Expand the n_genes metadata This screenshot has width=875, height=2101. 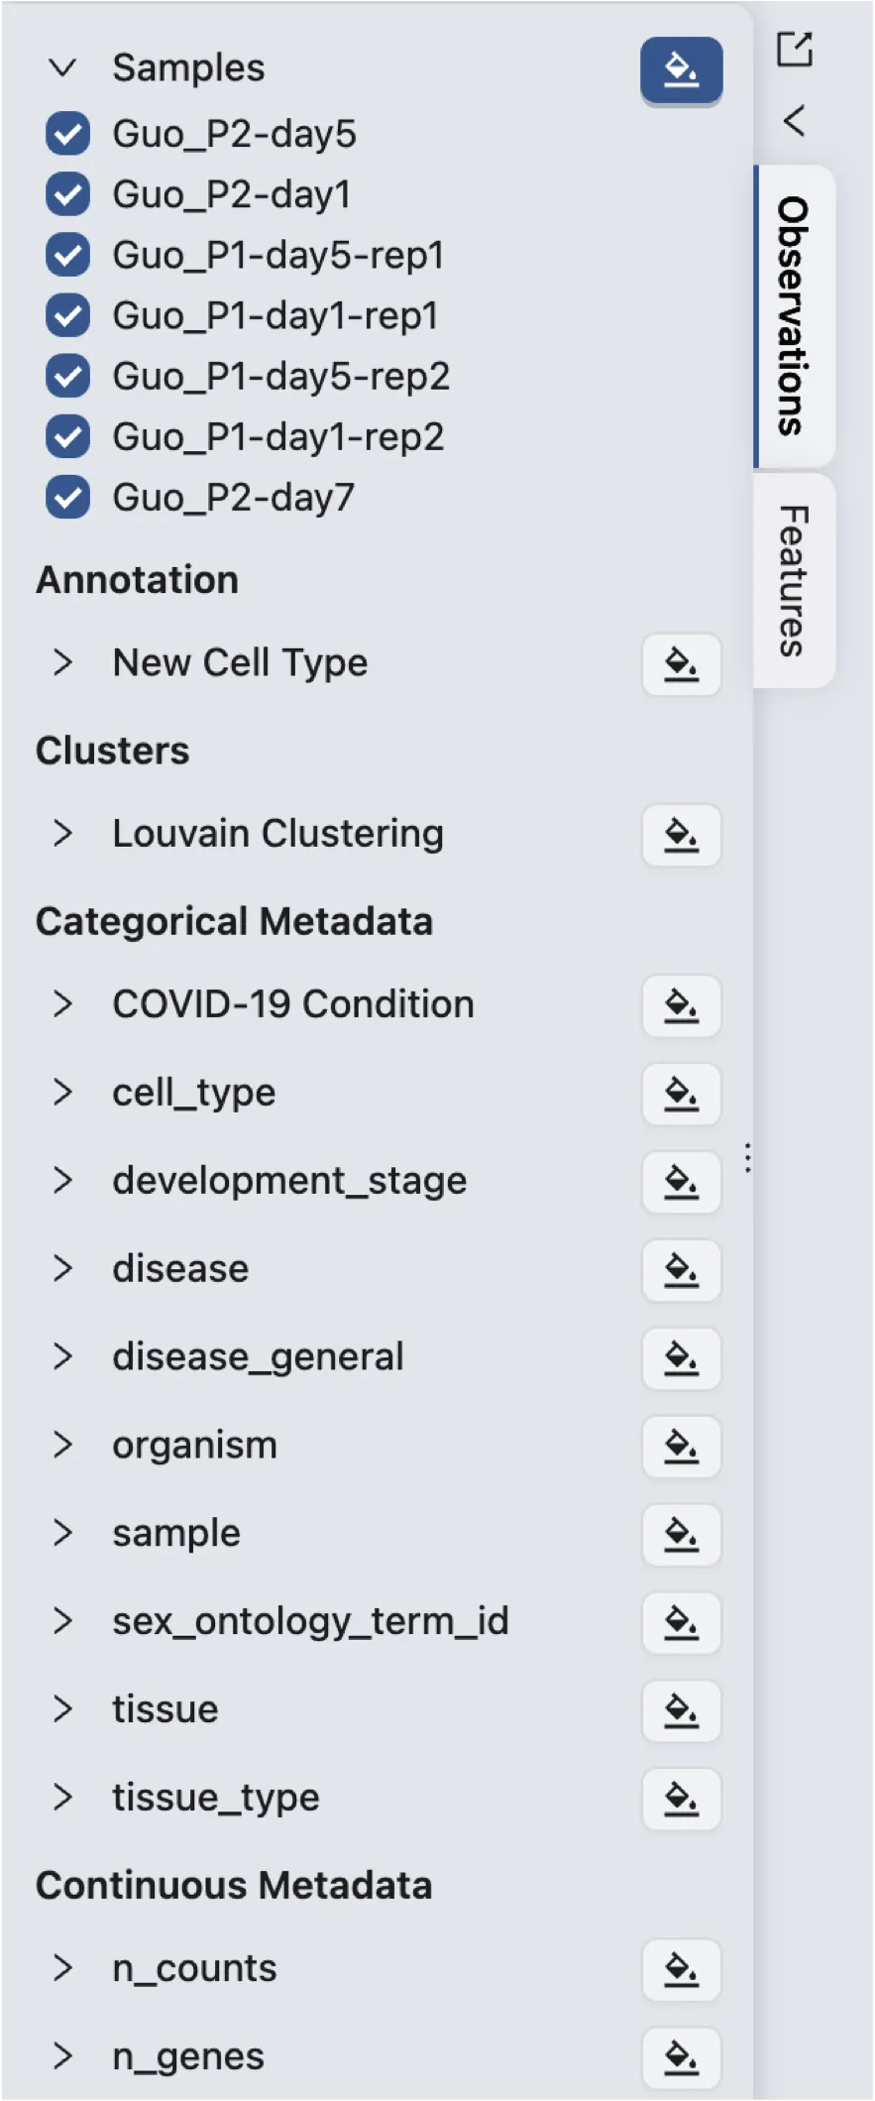[62, 2056]
